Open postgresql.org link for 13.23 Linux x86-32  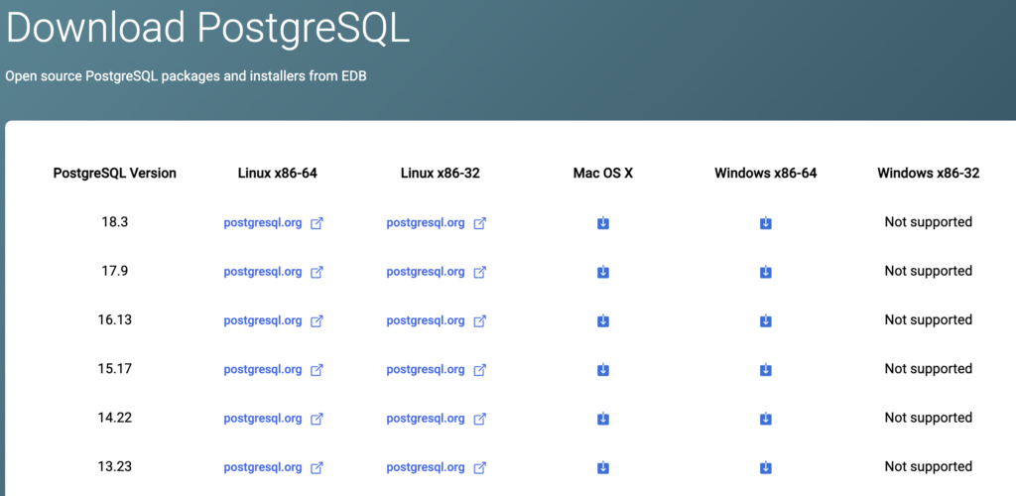coord(426,467)
